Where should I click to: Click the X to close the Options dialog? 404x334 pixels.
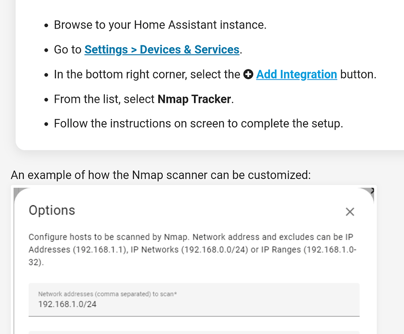[350, 212]
